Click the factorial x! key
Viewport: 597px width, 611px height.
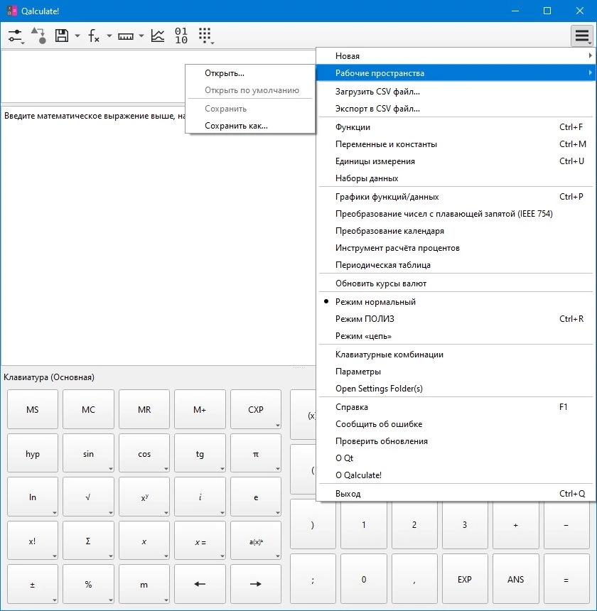33,541
